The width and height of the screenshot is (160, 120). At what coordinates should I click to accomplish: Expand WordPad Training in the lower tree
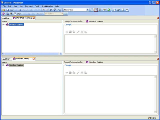point(3,65)
